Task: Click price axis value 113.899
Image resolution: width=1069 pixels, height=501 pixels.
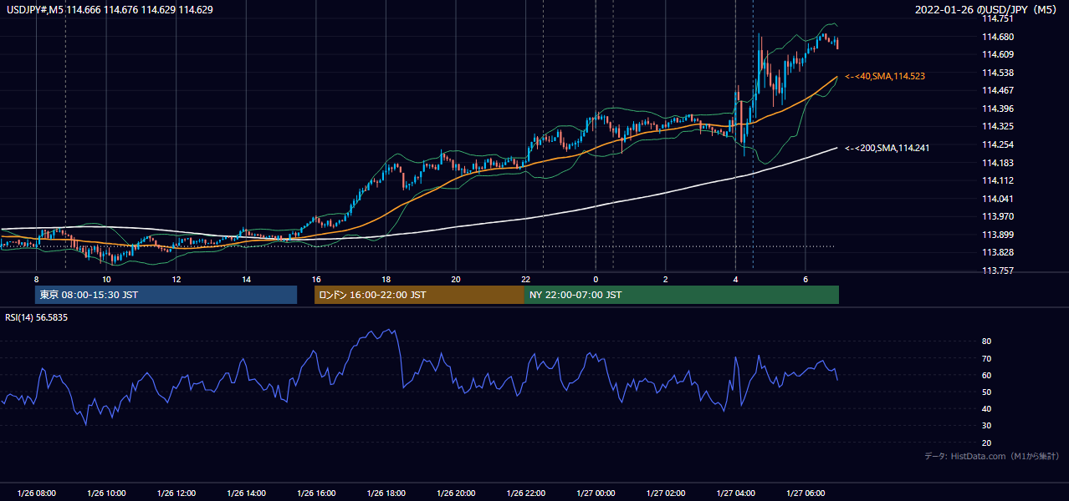Action: (997, 235)
